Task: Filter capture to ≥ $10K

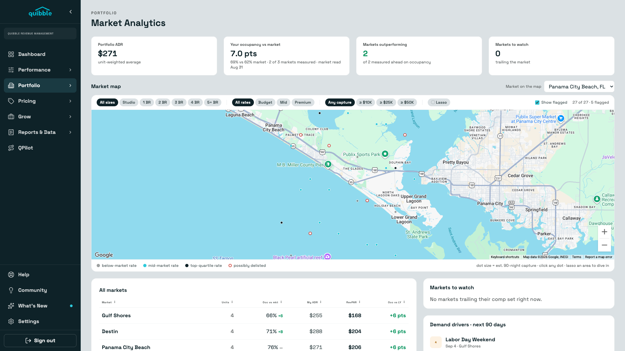Action: coord(366,102)
